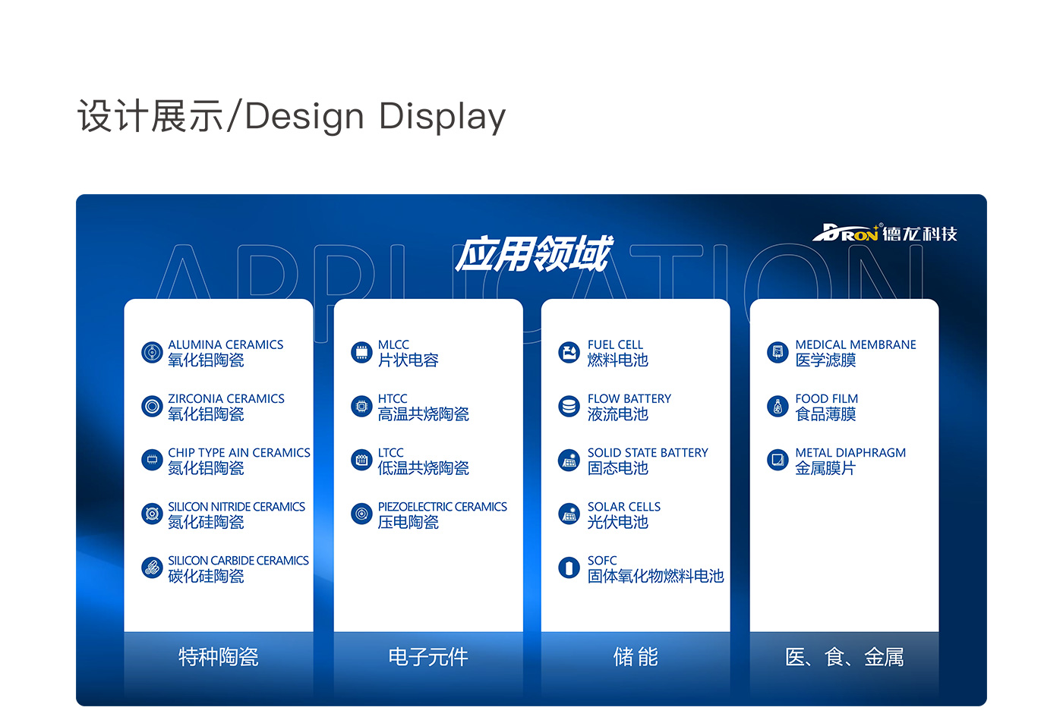Select the 医、食、金属 category footer
The height and width of the screenshot is (723, 1063).
coord(844,657)
